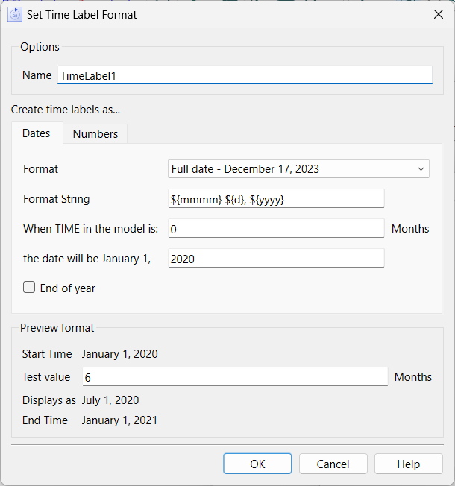Click the Displays as July 1, 2020 preview
The height and width of the screenshot is (486, 455).
click(x=110, y=400)
